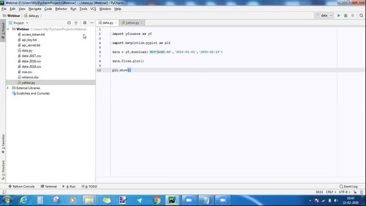The width and height of the screenshot is (366, 206).
Task: Select data-2018.csv in the project tree
Action: [x=31, y=61]
